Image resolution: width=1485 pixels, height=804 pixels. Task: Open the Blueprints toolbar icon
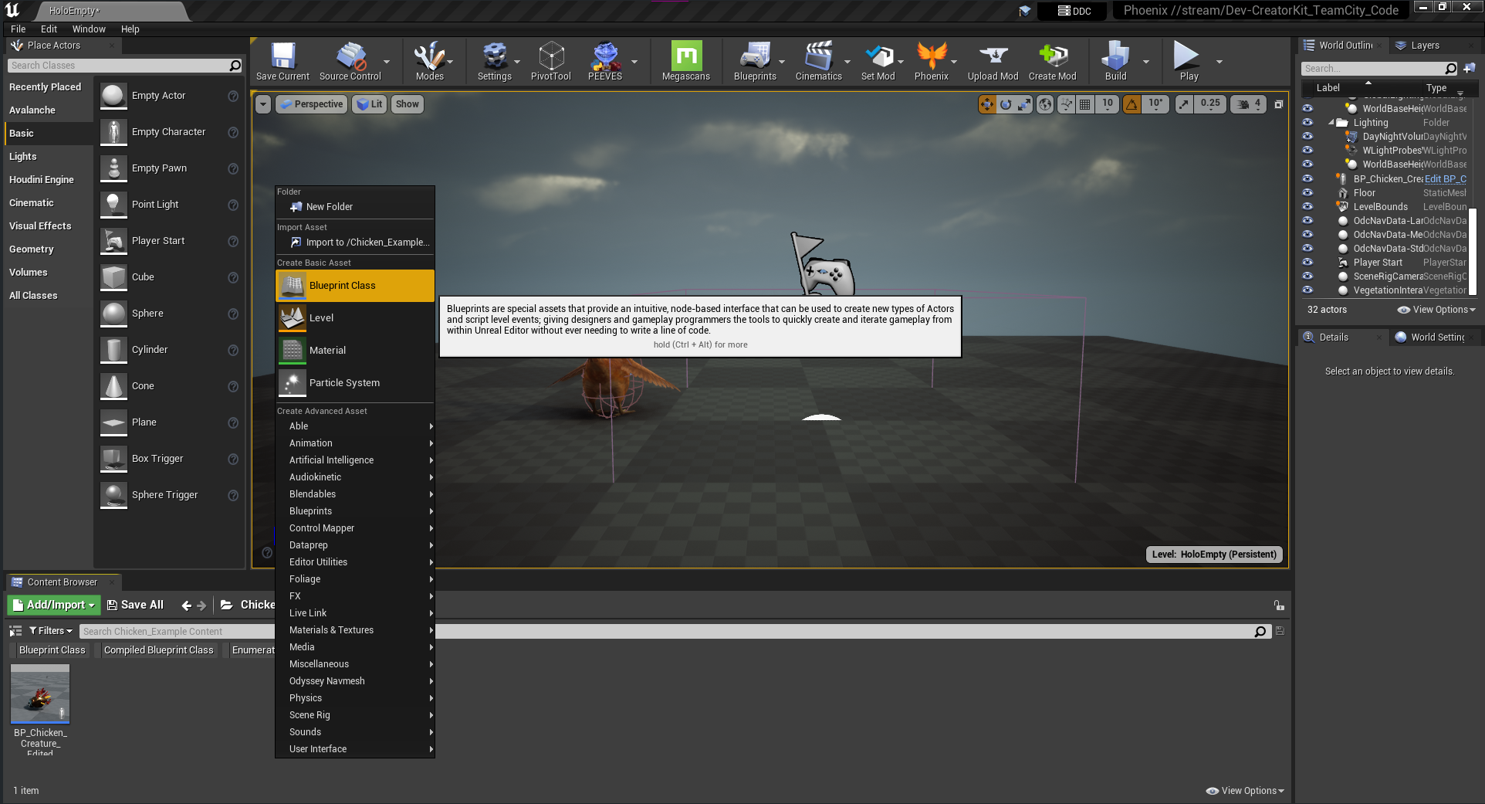(755, 61)
